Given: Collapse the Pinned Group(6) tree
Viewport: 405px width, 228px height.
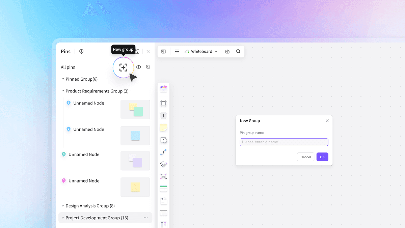Looking at the screenshot, I should [63, 79].
